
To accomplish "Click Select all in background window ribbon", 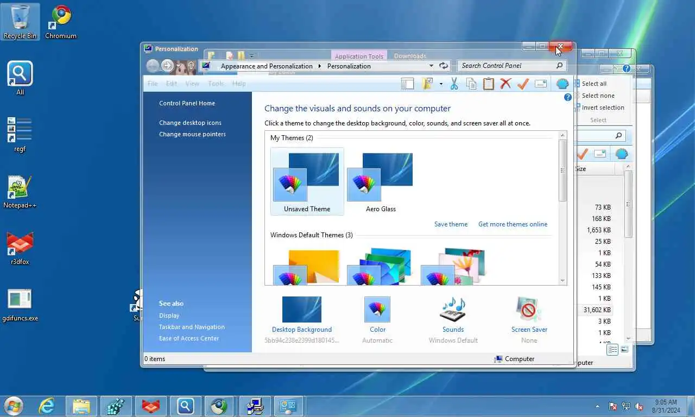I will point(594,84).
